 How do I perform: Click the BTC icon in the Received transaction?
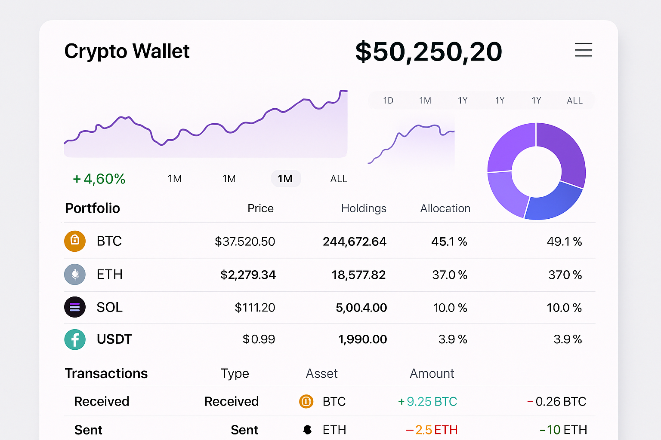pyautogui.click(x=306, y=401)
